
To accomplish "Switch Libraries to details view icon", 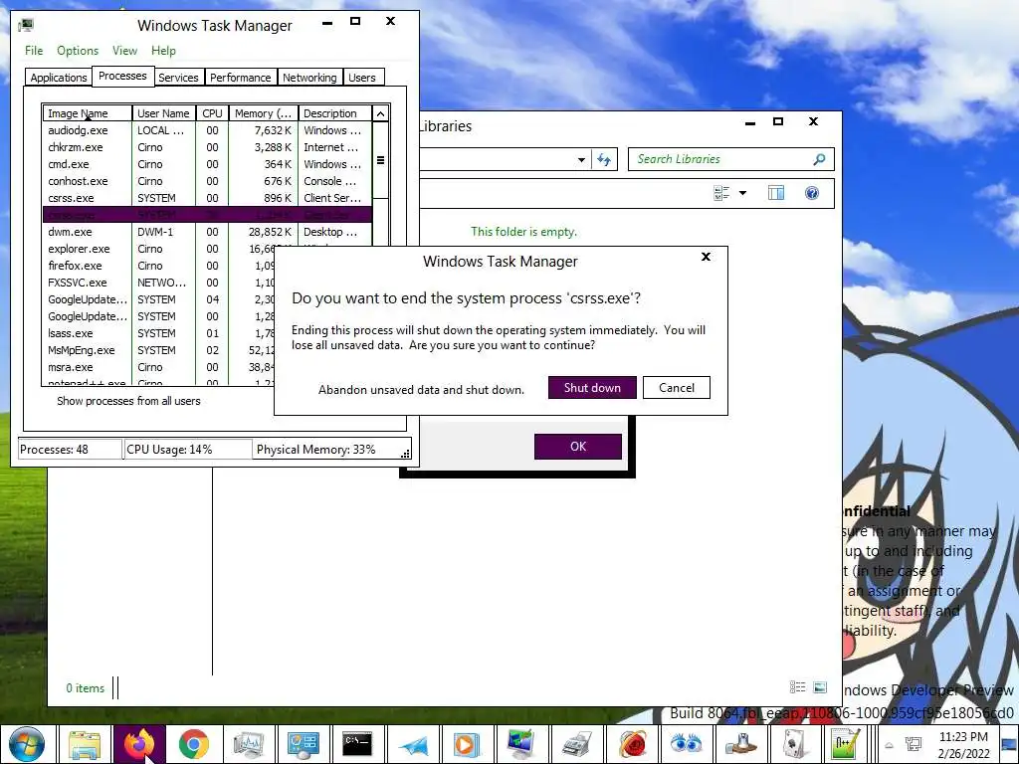I will tap(797, 687).
